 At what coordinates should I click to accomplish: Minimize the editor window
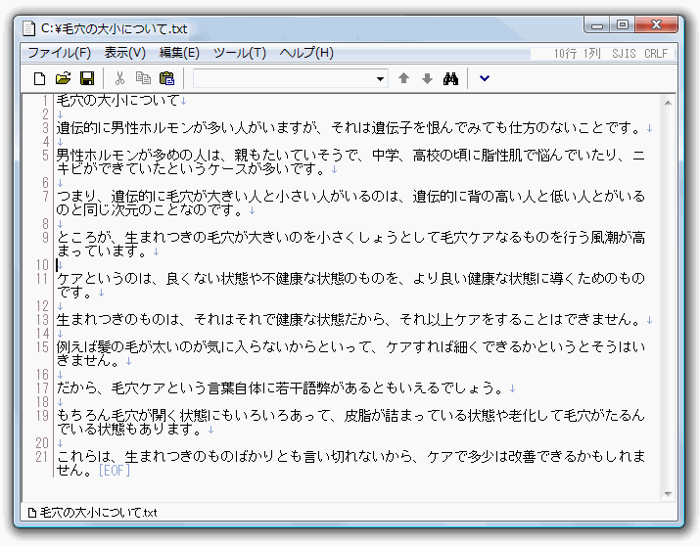(x=597, y=25)
